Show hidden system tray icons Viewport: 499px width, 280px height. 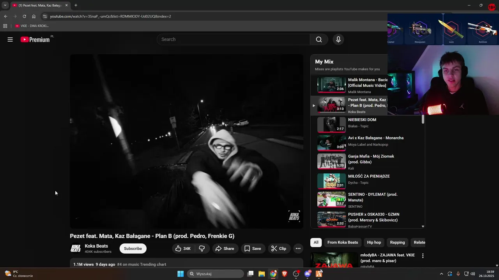[x=441, y=274]
